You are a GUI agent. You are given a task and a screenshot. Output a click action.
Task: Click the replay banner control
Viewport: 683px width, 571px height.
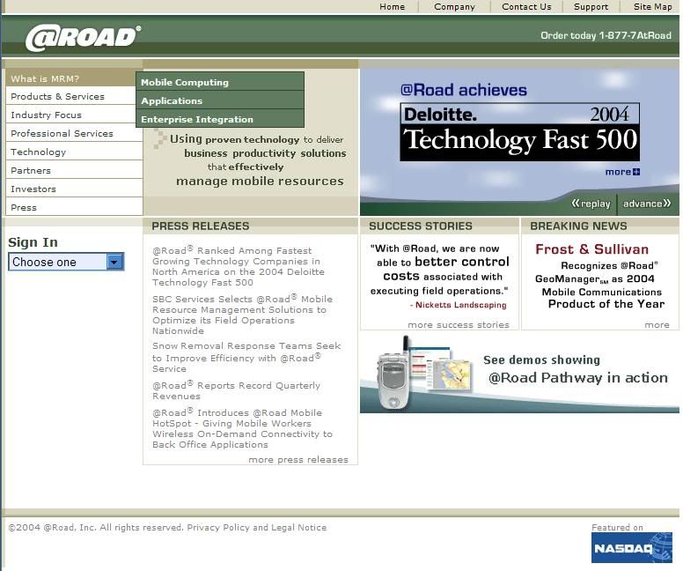point(591,204)
